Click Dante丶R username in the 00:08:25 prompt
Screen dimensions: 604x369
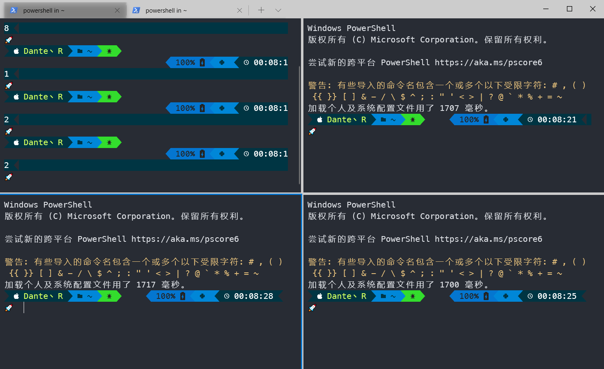(347, 296)
